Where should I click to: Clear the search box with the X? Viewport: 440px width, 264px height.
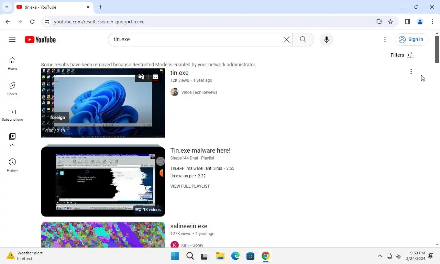click(286, 40)
